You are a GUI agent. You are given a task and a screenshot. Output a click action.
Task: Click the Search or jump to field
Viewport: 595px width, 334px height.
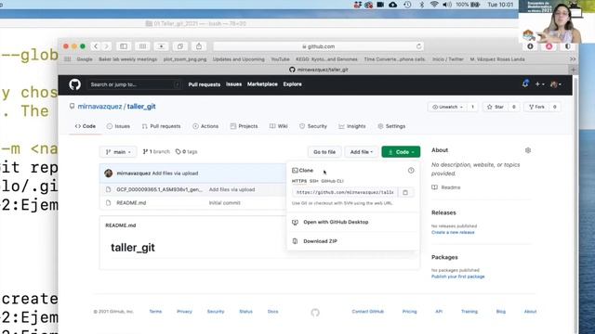(x=134, y=84)
